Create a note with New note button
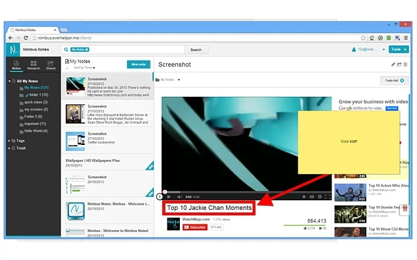This screenshot has width=417, height=260. tap(139, 64)
